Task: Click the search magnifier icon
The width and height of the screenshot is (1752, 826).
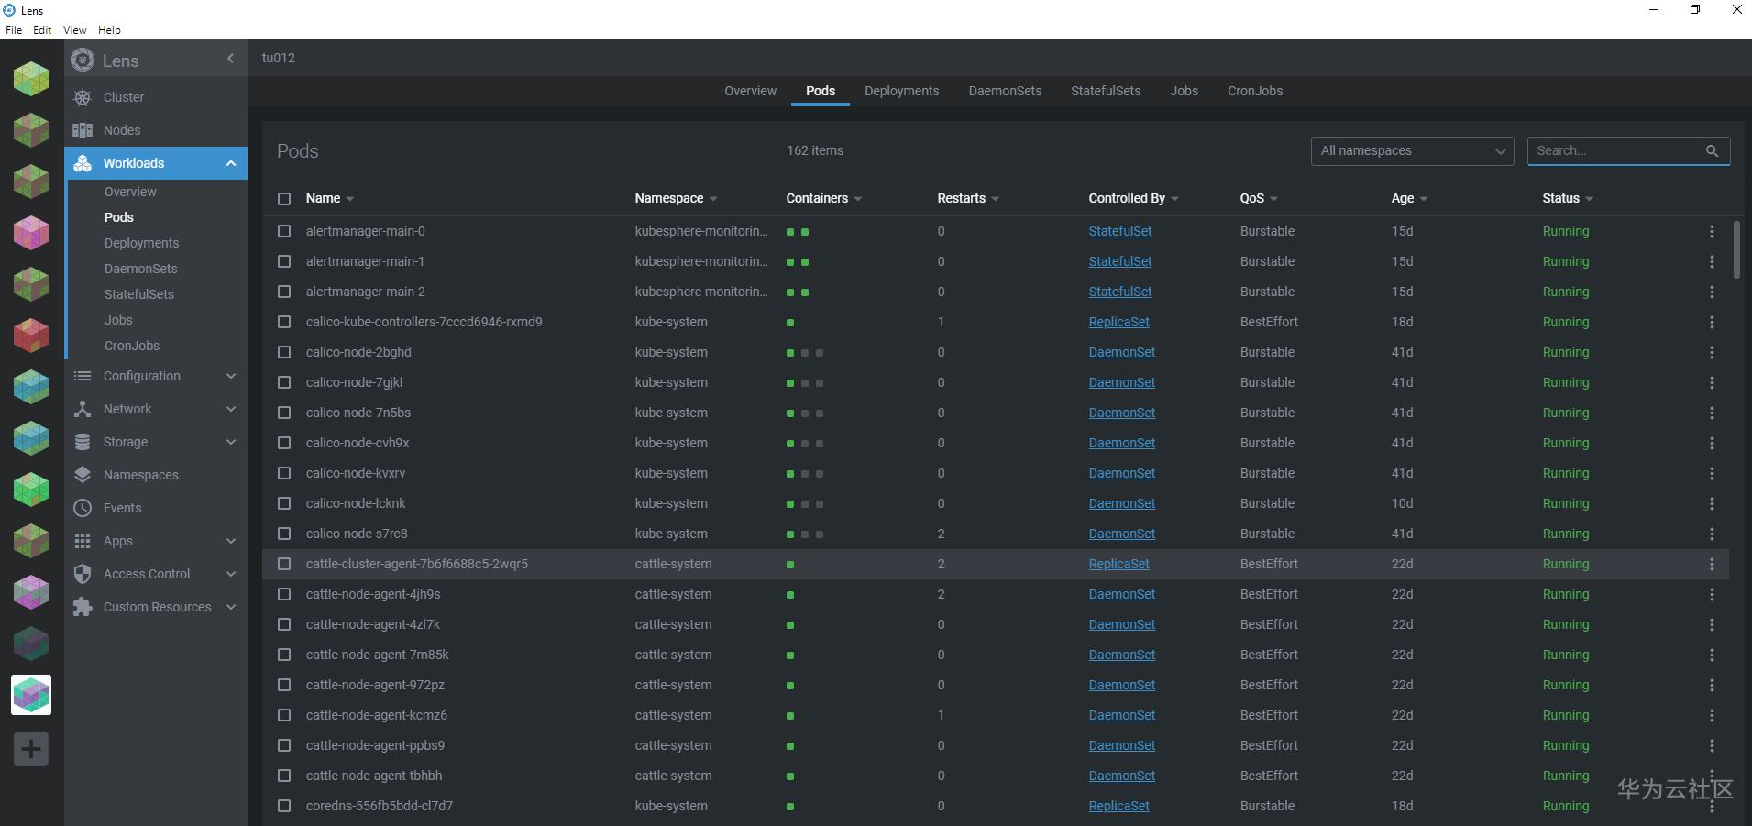Action: (1712, 151)
